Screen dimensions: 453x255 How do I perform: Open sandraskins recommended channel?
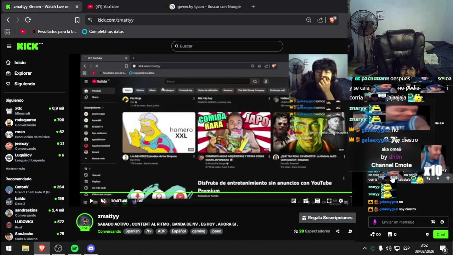point(35,213)
